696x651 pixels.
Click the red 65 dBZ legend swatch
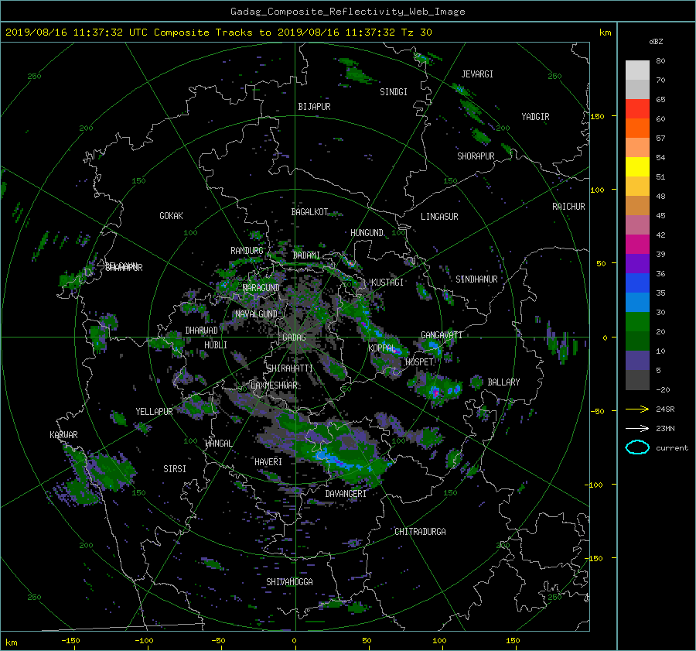637,108
